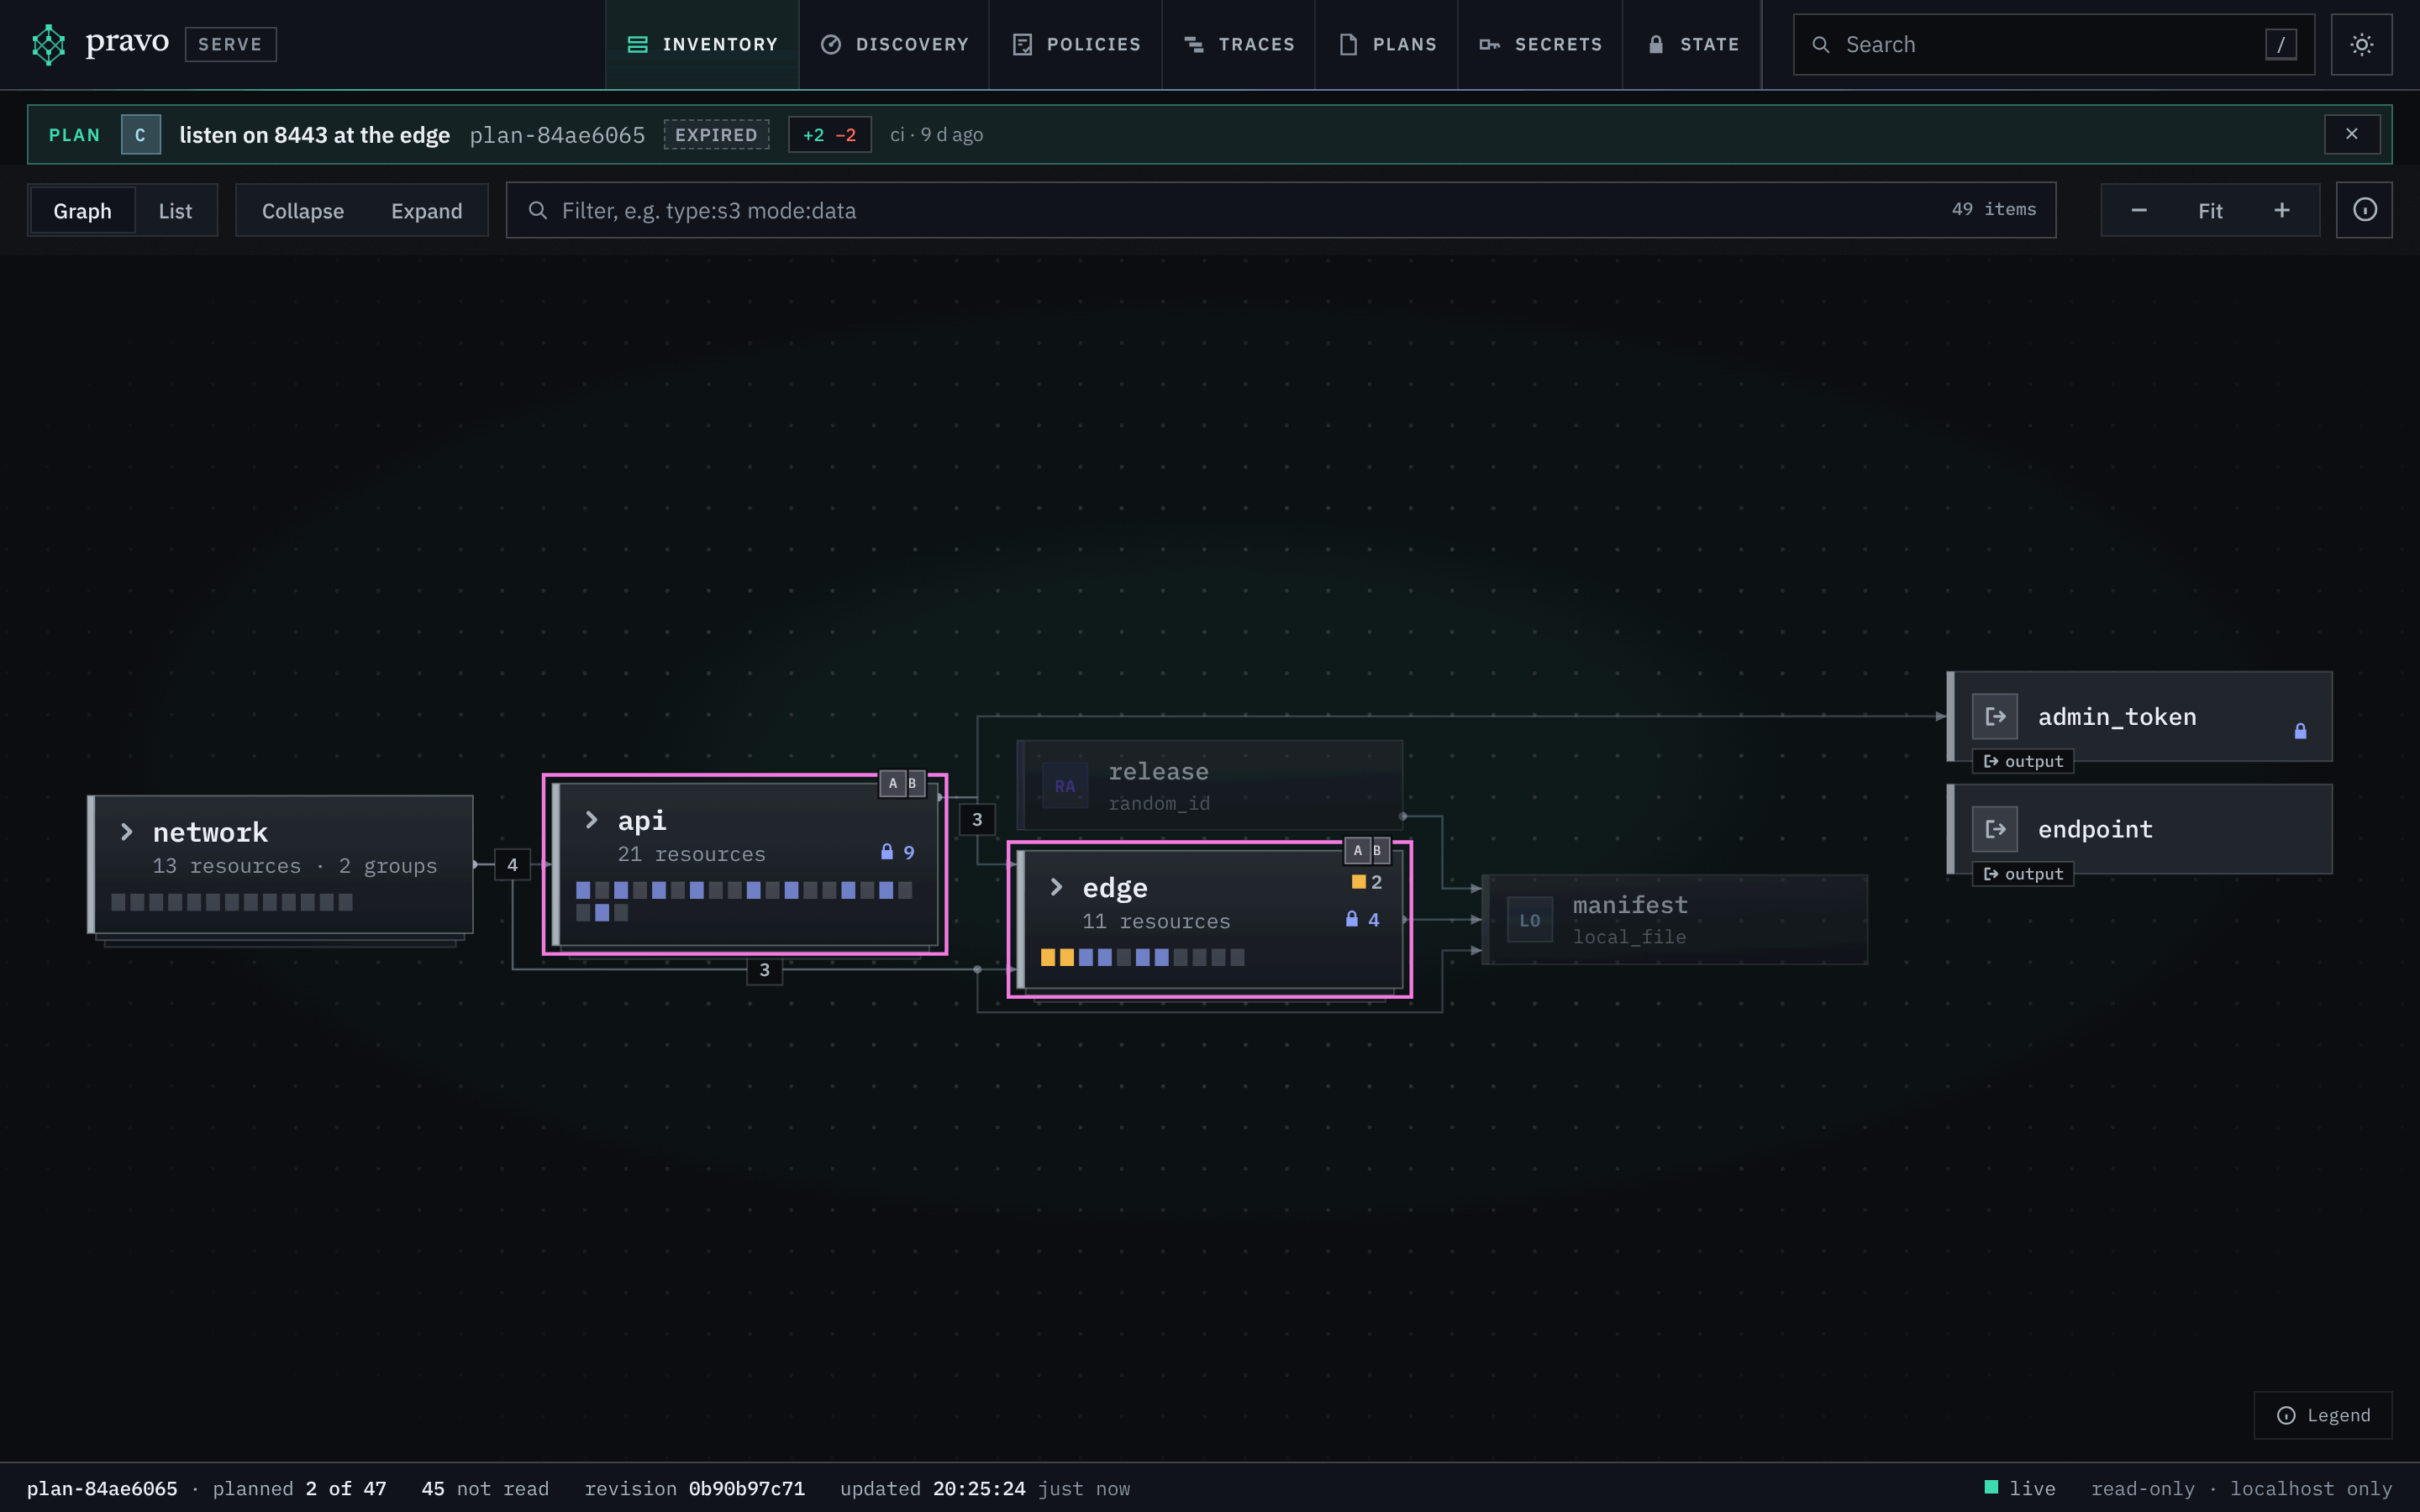The width and height of the screenshot is (2420, 1512).
Task: Click the A B badge on edge node
Action: 1367,850
